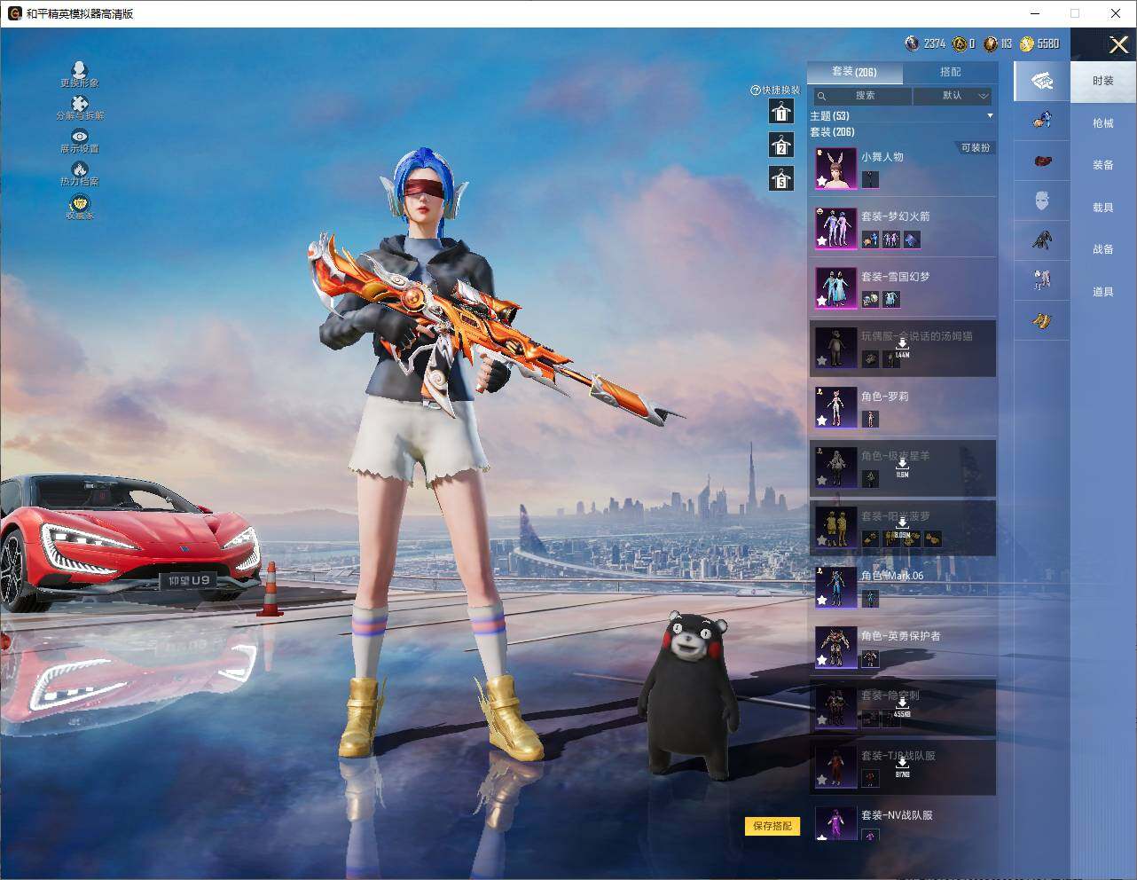Viewport: 1137px width, 880px height.
Task: Toggle favorite star on 套装-梦幻火箭
Action: 822,241
